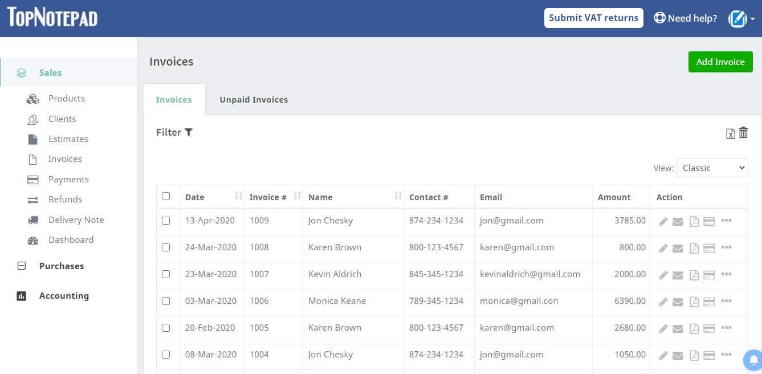Record payment via card icon for invoice 1006
This screenshot has height=374, width=762.
tap(709, 302)
